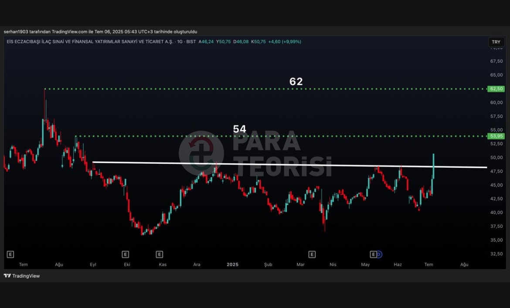The image size is (510, 308).
Task: Click the 42,50 price axis label
Action: coord(496,199)
